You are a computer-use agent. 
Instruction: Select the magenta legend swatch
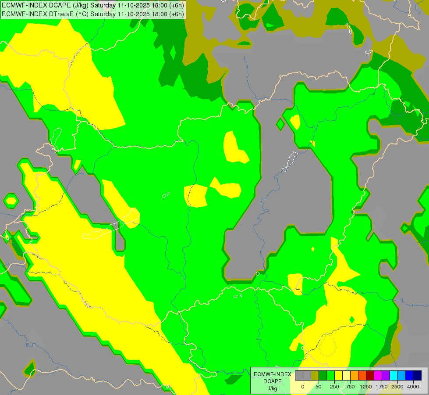(378, 376)
